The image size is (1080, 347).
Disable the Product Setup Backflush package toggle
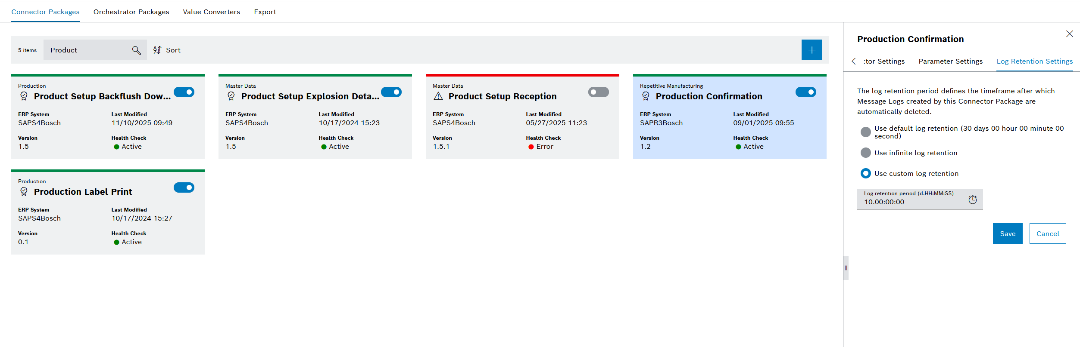pos(184,92)
